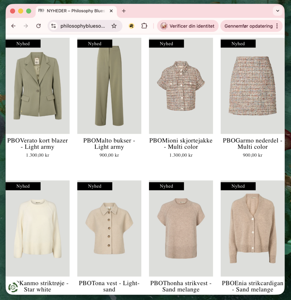
Task: Open PBOGarmo nederdel - Multi color link
Action: (x=253, y=144)
